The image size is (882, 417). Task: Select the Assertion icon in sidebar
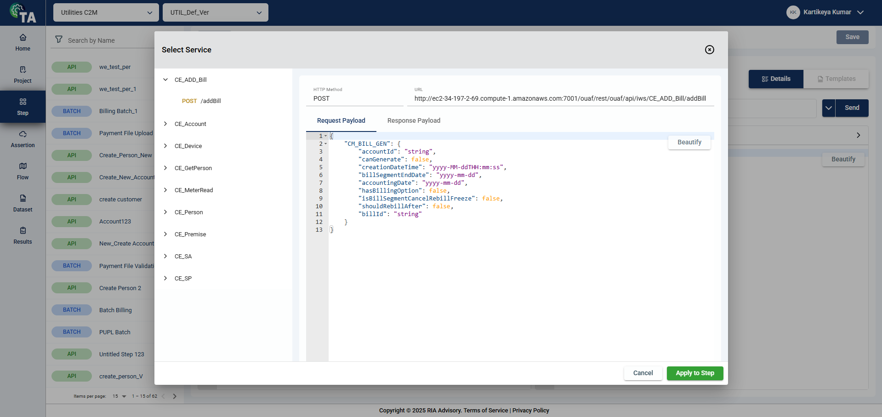23,139
